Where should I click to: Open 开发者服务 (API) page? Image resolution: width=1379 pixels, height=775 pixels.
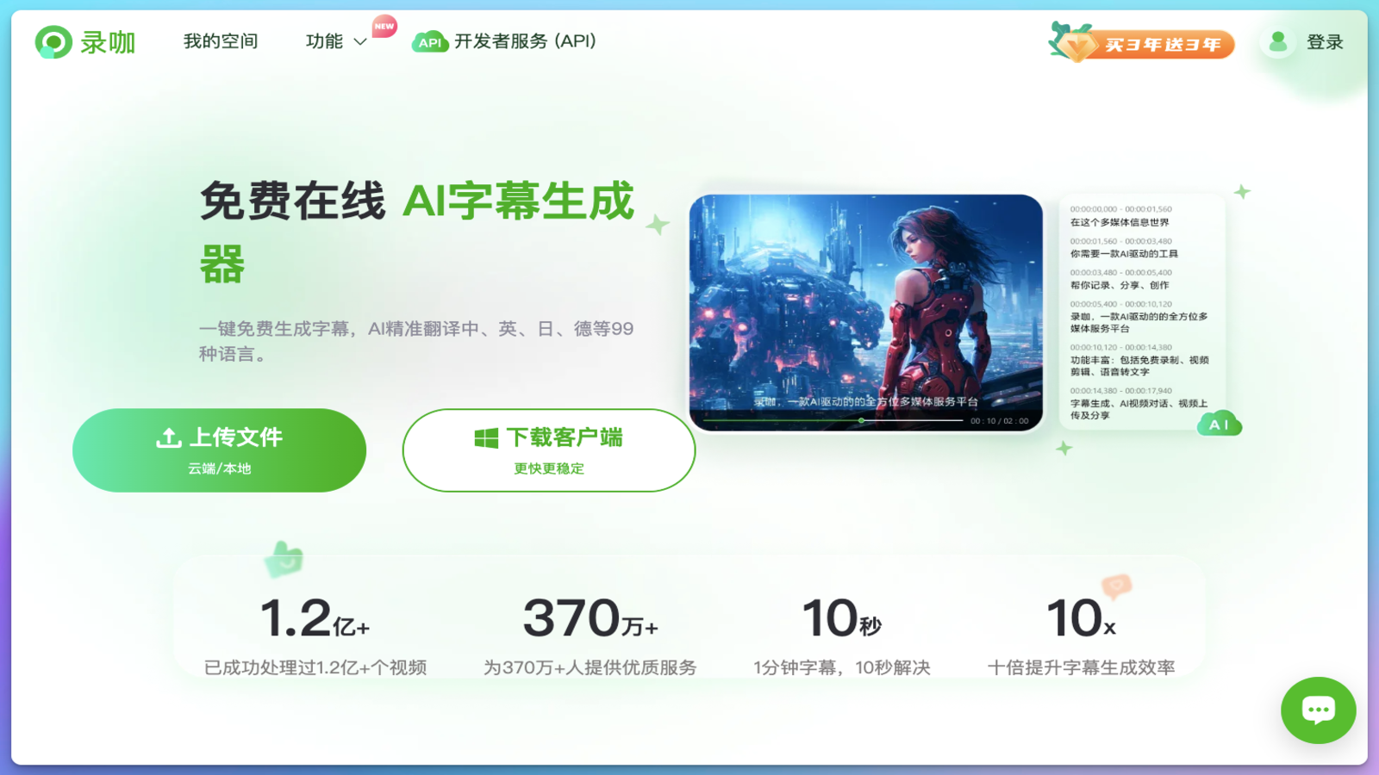(525, 41)
